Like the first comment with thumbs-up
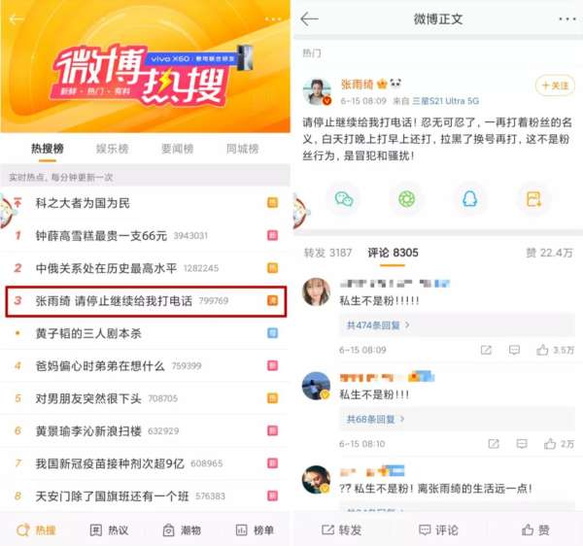The image size is (583, 546). pyautogui.click(x=556, y=350)
